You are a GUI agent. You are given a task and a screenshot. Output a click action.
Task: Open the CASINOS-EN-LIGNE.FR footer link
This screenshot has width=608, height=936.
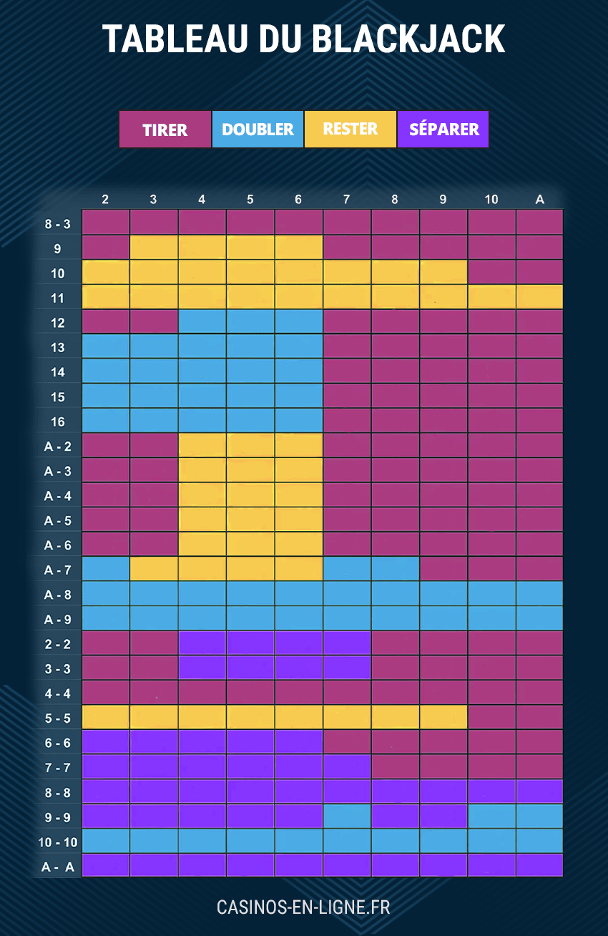(x=303, y=907)
